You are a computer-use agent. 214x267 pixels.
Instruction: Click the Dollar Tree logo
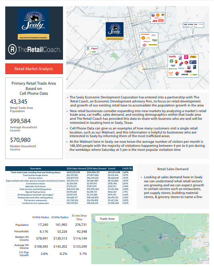click(x=173, y=69)
